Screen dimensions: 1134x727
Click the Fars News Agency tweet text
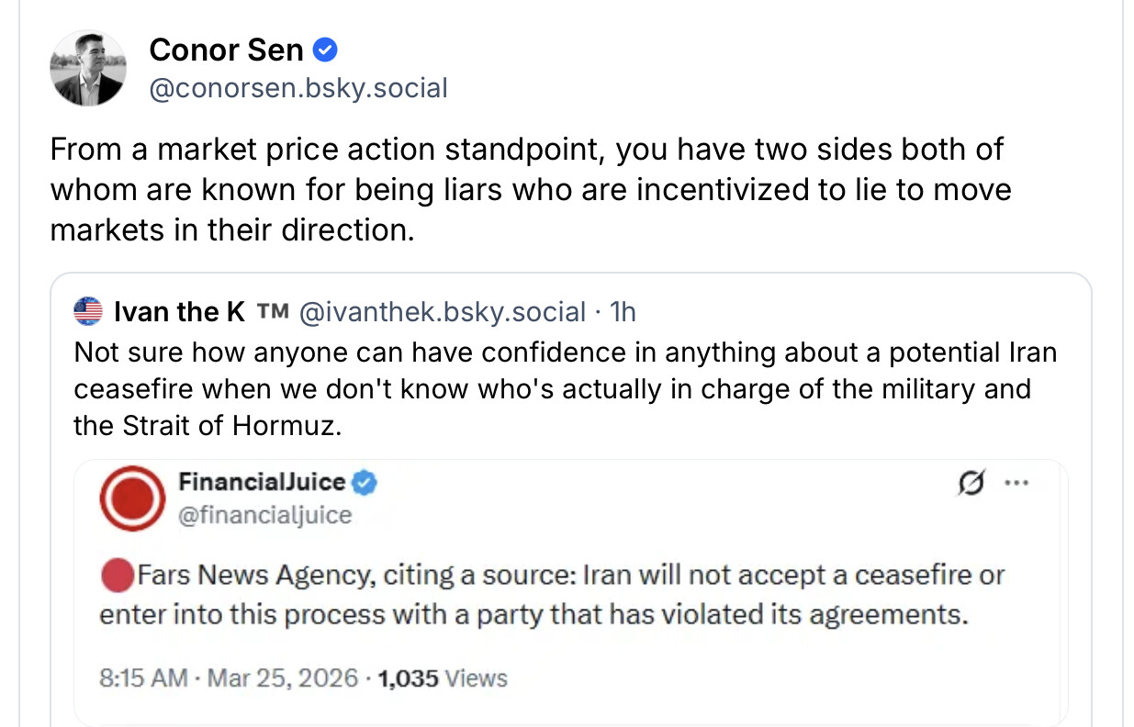(551, 594)
